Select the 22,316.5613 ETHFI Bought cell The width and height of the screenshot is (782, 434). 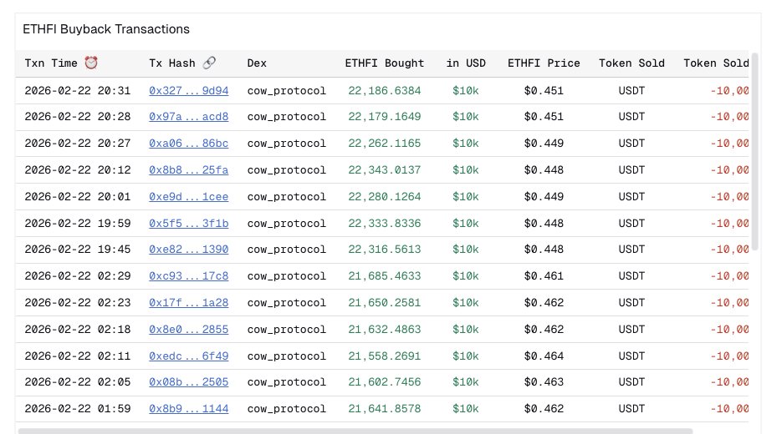(x=385, y=250)
